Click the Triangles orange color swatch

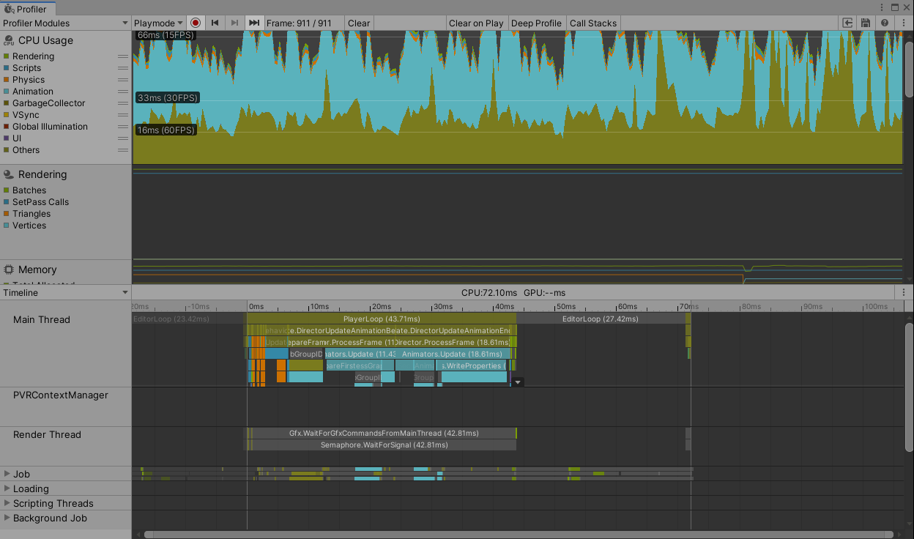tap(7, 214)
